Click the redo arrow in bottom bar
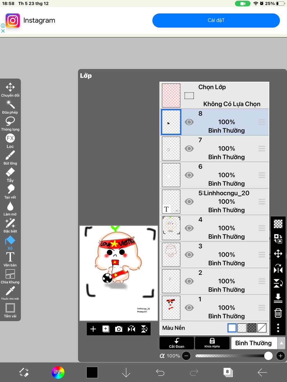Viewport: 287px width, 382px height. pyautogui.click(x=194, y=372)
